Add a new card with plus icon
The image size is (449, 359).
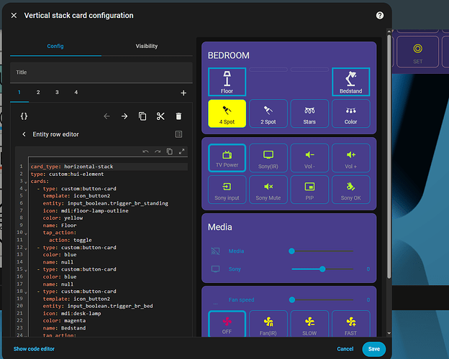click(x=183, y=93)
